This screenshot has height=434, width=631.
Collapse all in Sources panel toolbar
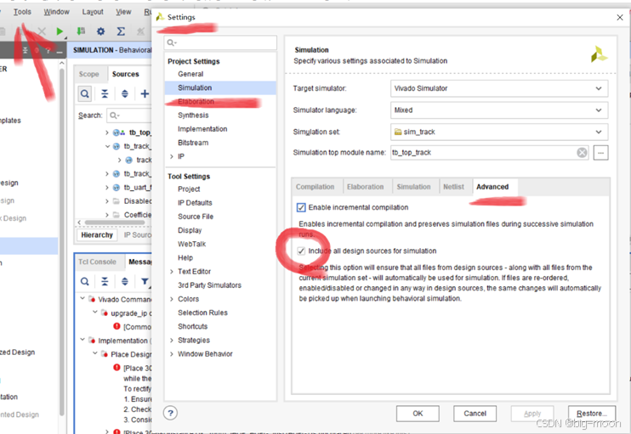click(105, 94)
